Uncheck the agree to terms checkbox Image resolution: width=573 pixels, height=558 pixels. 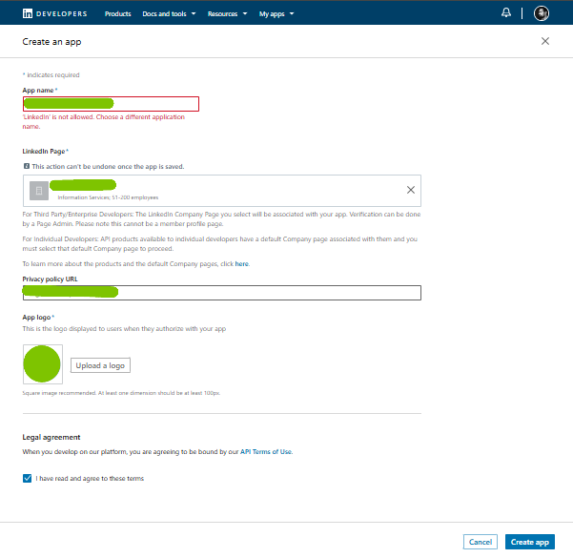(27, 478)
